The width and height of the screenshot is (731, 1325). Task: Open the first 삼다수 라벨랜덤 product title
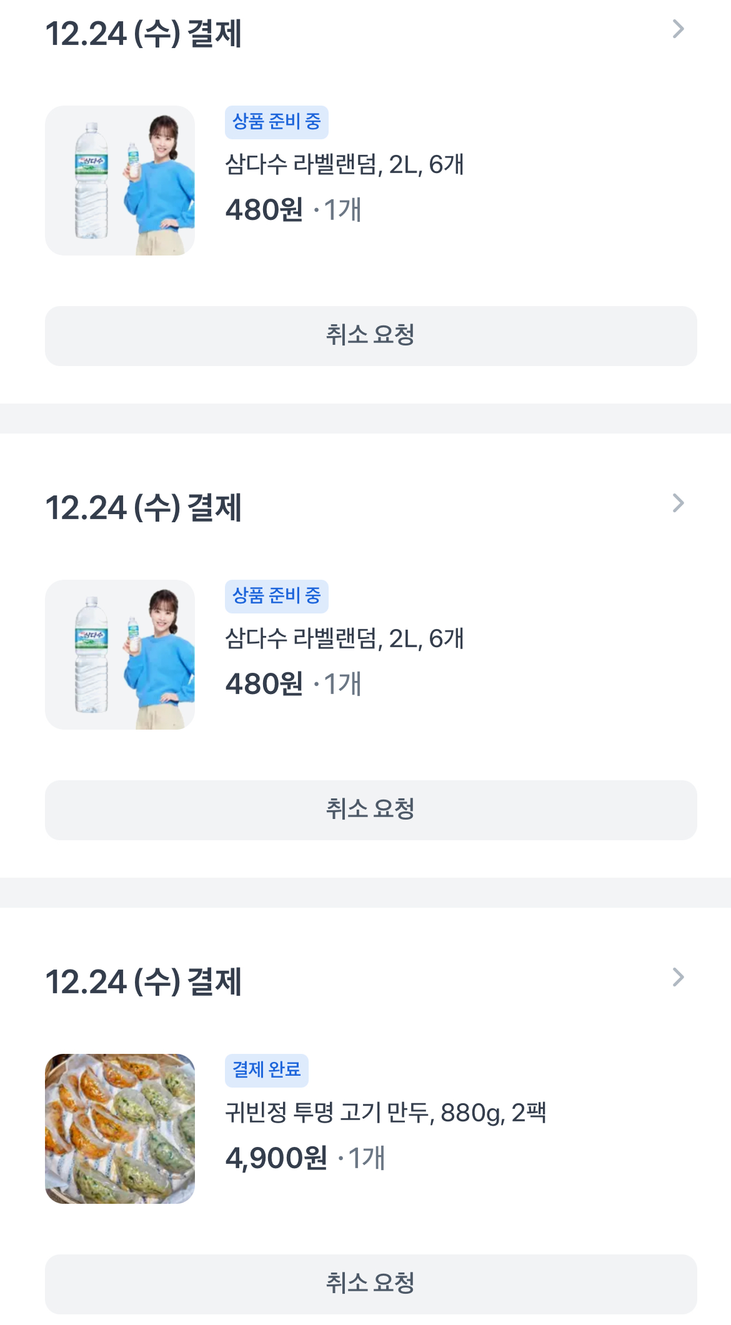344,165
